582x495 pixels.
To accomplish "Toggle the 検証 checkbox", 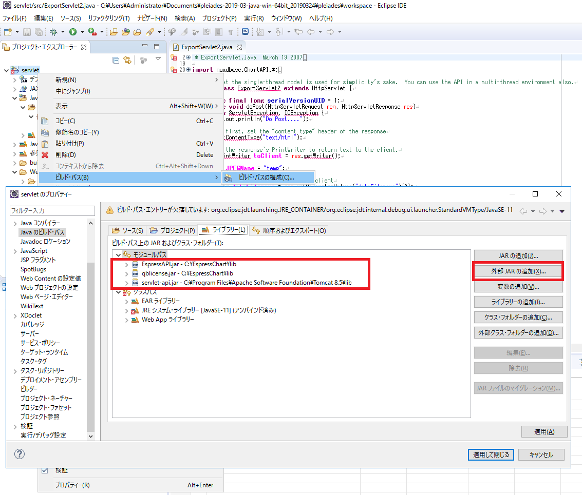I will [x=44, y=470].
